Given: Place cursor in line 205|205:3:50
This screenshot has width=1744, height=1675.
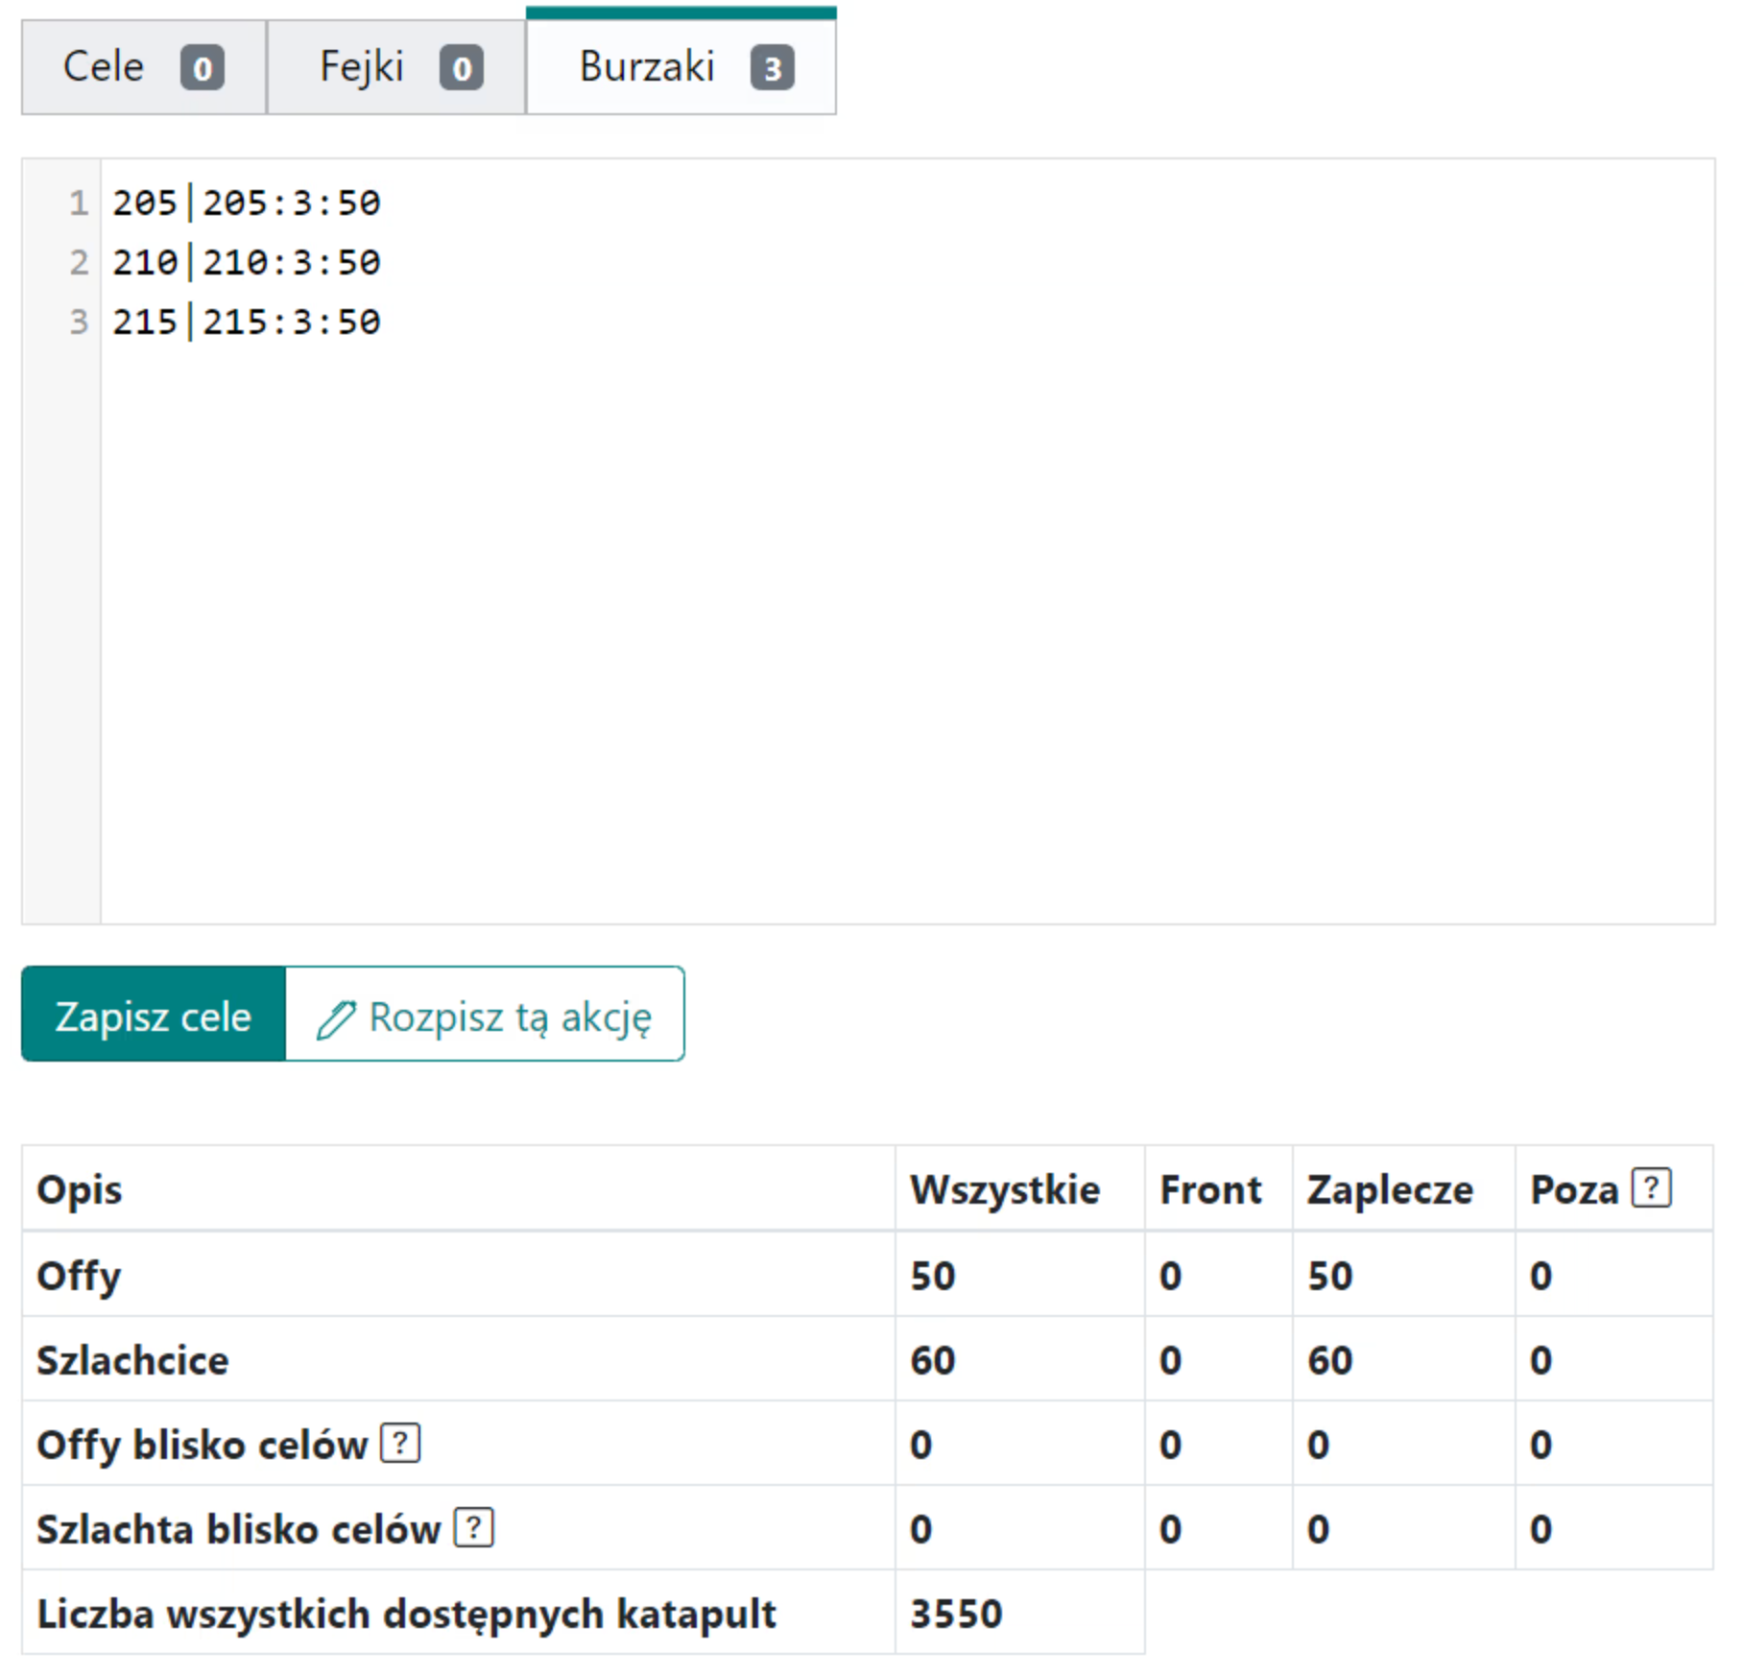Looking at the screenshot, I should pyautogui.click(x=247, y=203).
